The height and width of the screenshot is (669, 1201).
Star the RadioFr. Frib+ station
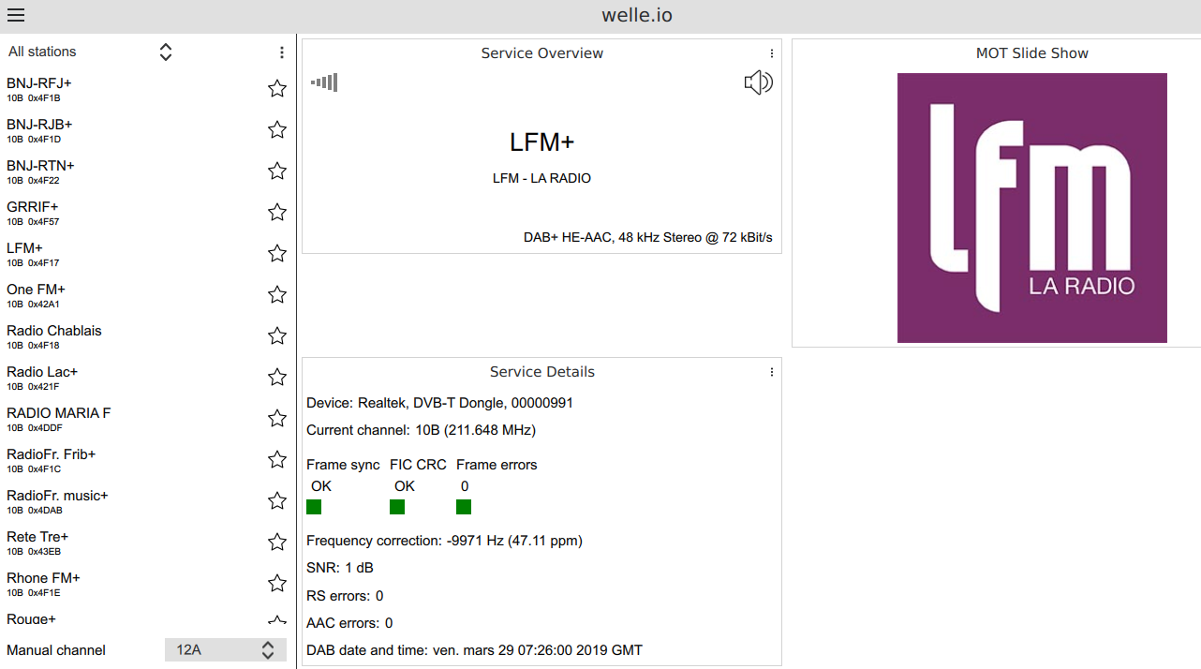pos(277,460)
